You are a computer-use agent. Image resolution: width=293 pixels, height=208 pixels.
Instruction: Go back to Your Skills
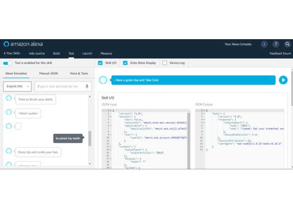click(x=12, y=53)
